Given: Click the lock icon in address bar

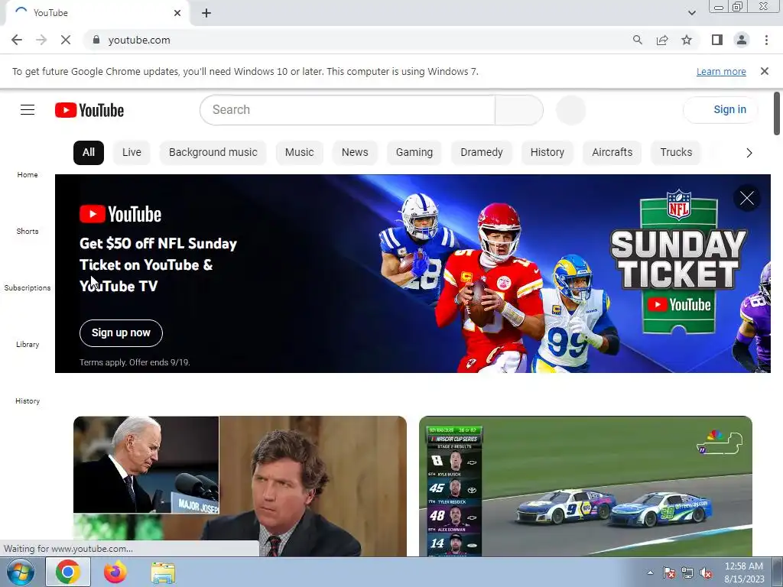Looking at the screenshot, I should click(x=96, y=40).
